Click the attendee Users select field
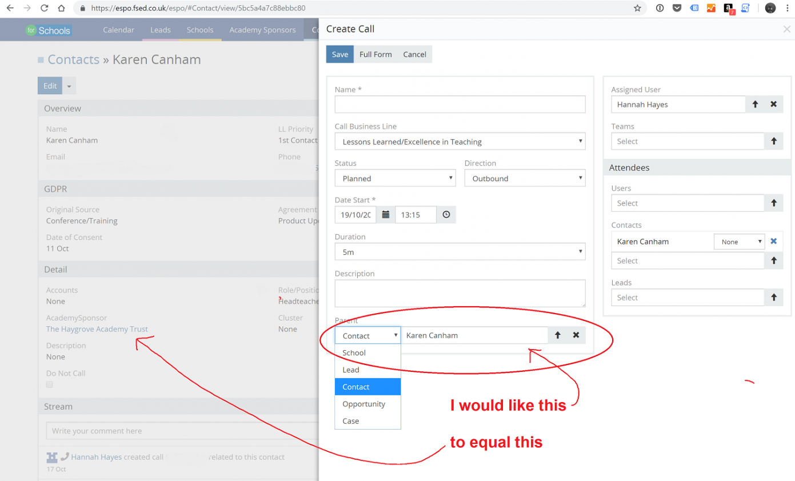Viewport: 795px width, 481px height. [x=688, y=203]
